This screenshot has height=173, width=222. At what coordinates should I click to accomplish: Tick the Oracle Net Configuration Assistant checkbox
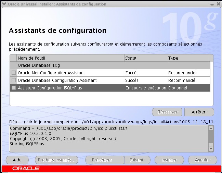coord(14,73)
